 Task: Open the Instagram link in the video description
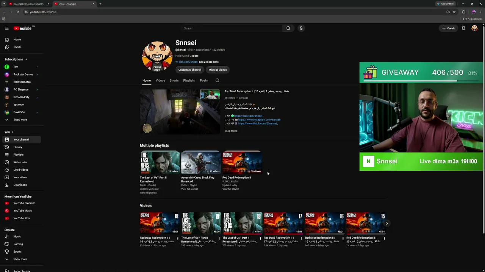pyautogui.click(x=259, y=120)
